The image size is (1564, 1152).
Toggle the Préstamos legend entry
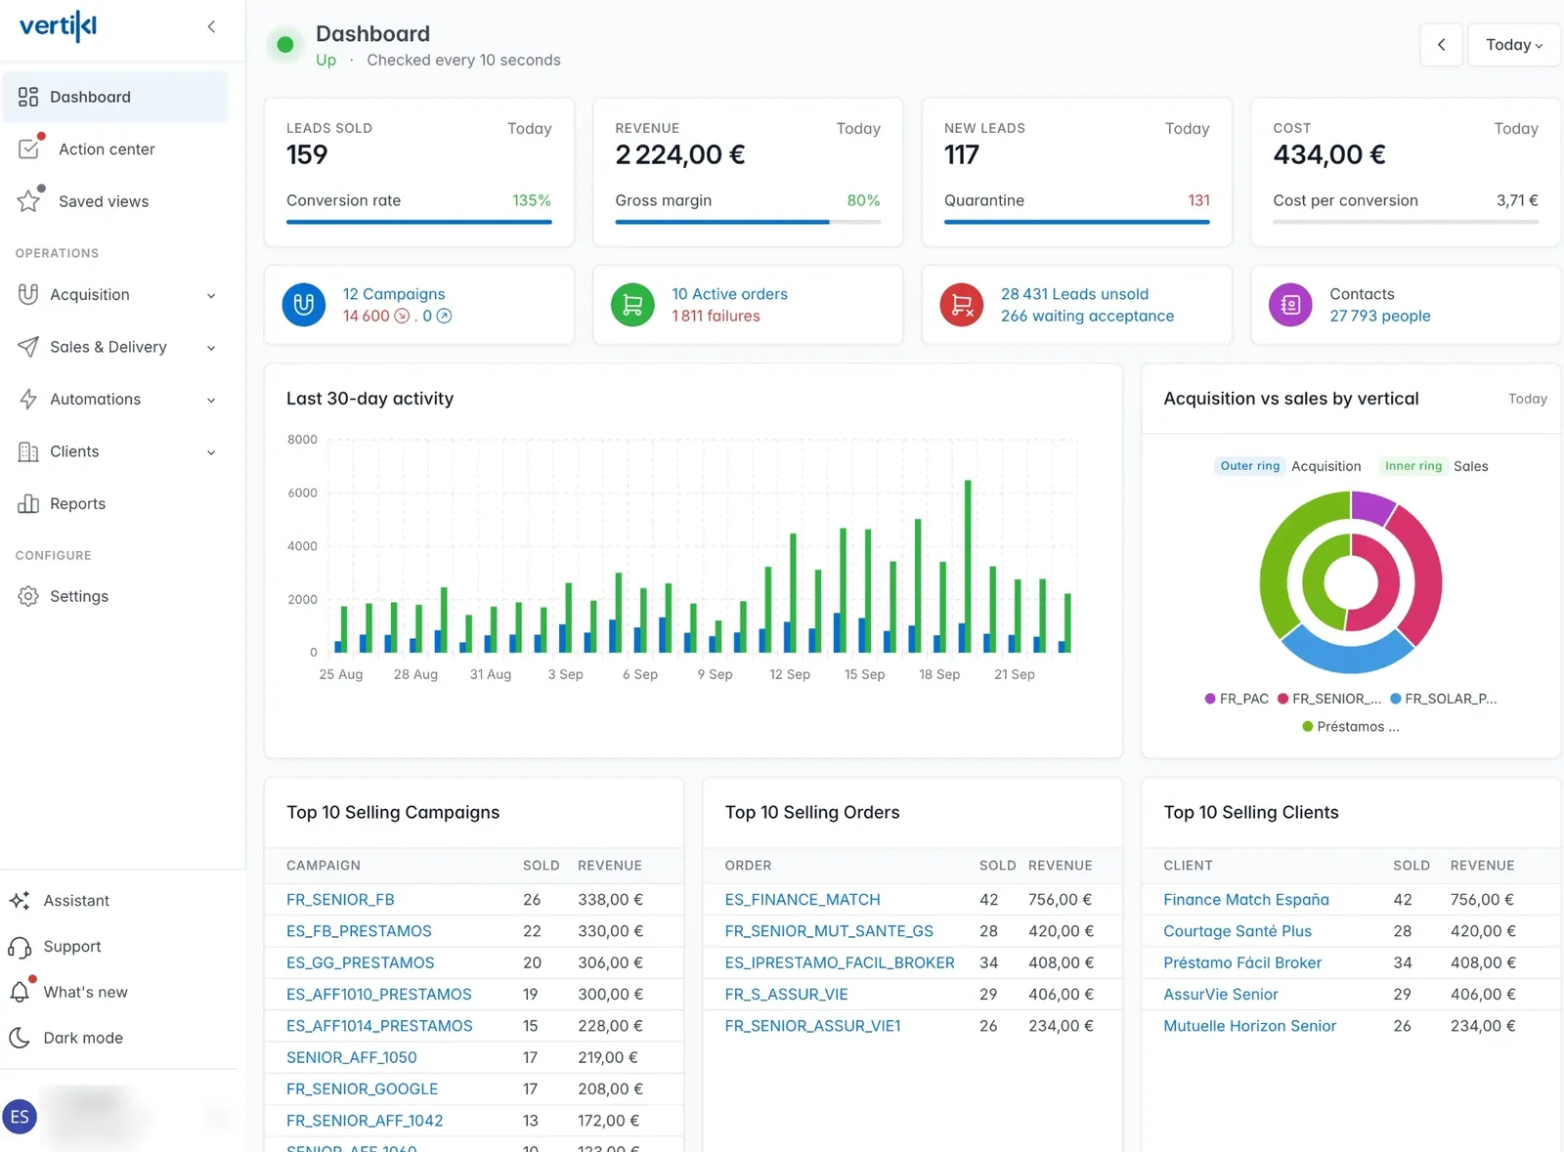click(x=1351, y=726)
